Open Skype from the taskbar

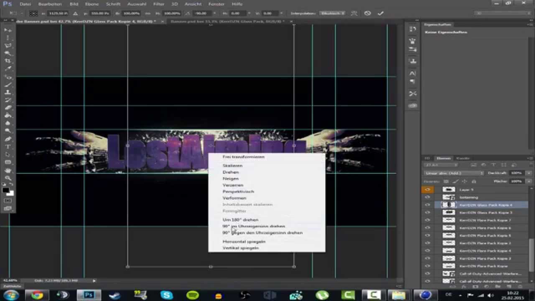click(x=167, y=295)
